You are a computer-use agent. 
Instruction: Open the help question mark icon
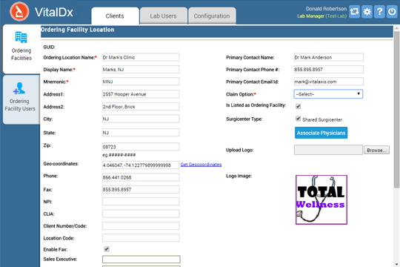(x=379, y=12)
